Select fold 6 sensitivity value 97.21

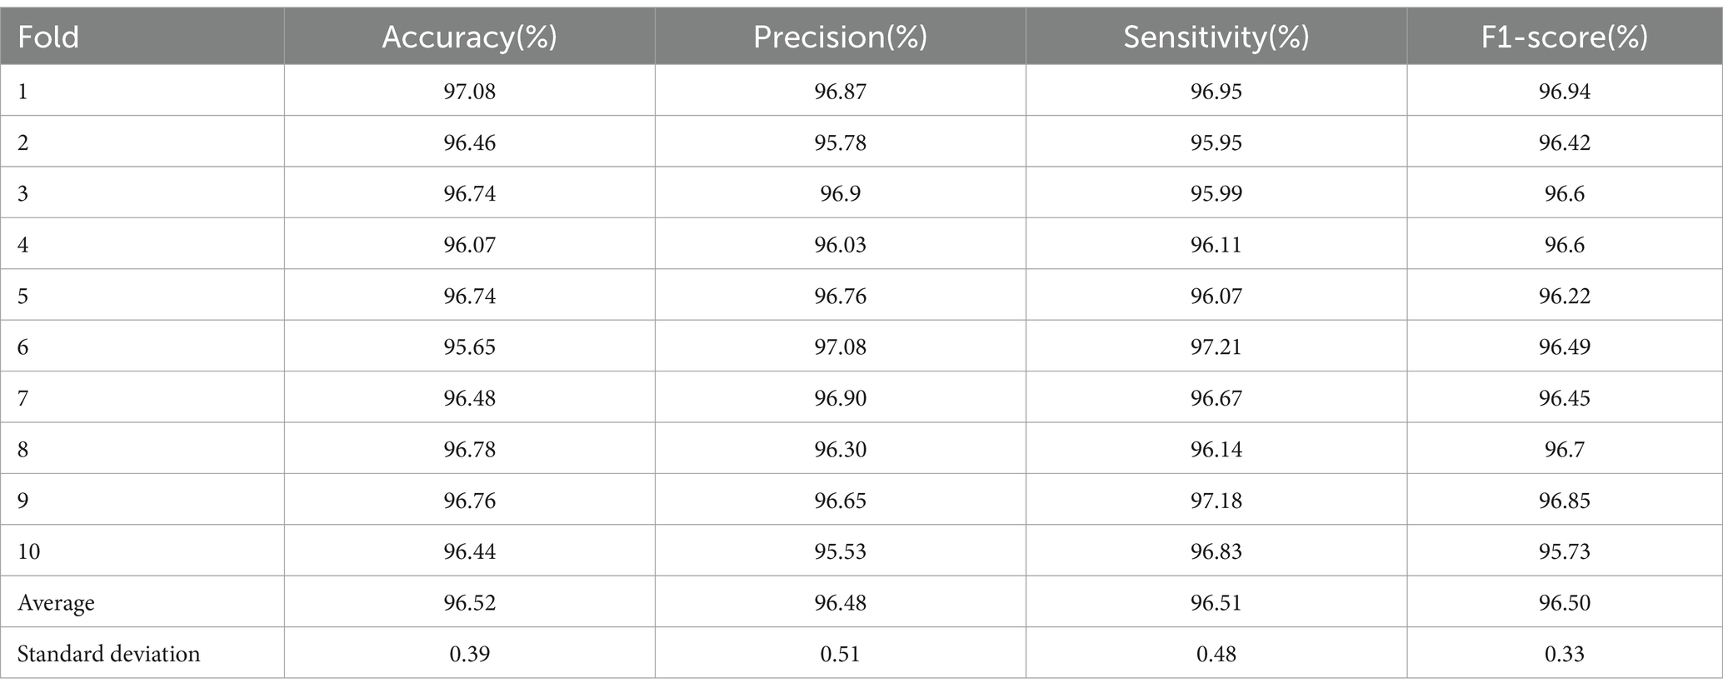click(1216, 346)
